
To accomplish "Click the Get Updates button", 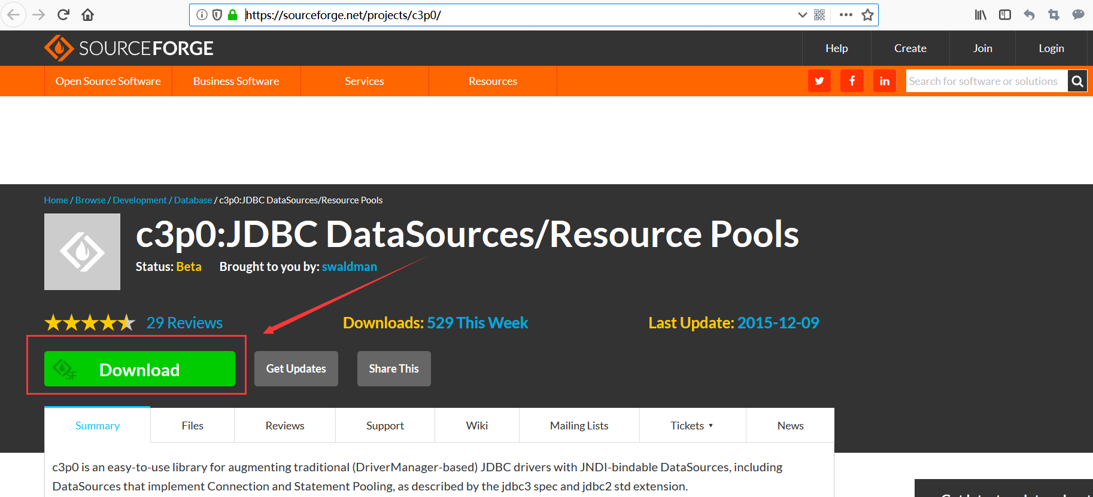I will (296, 369).
